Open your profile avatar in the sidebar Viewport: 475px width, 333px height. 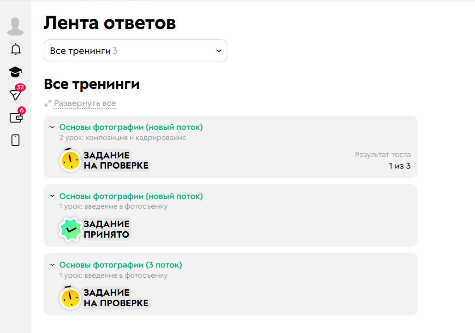15,26
